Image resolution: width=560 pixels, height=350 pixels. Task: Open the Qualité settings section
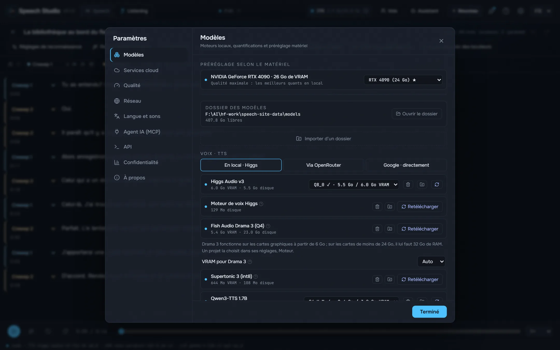click(149, 85)
